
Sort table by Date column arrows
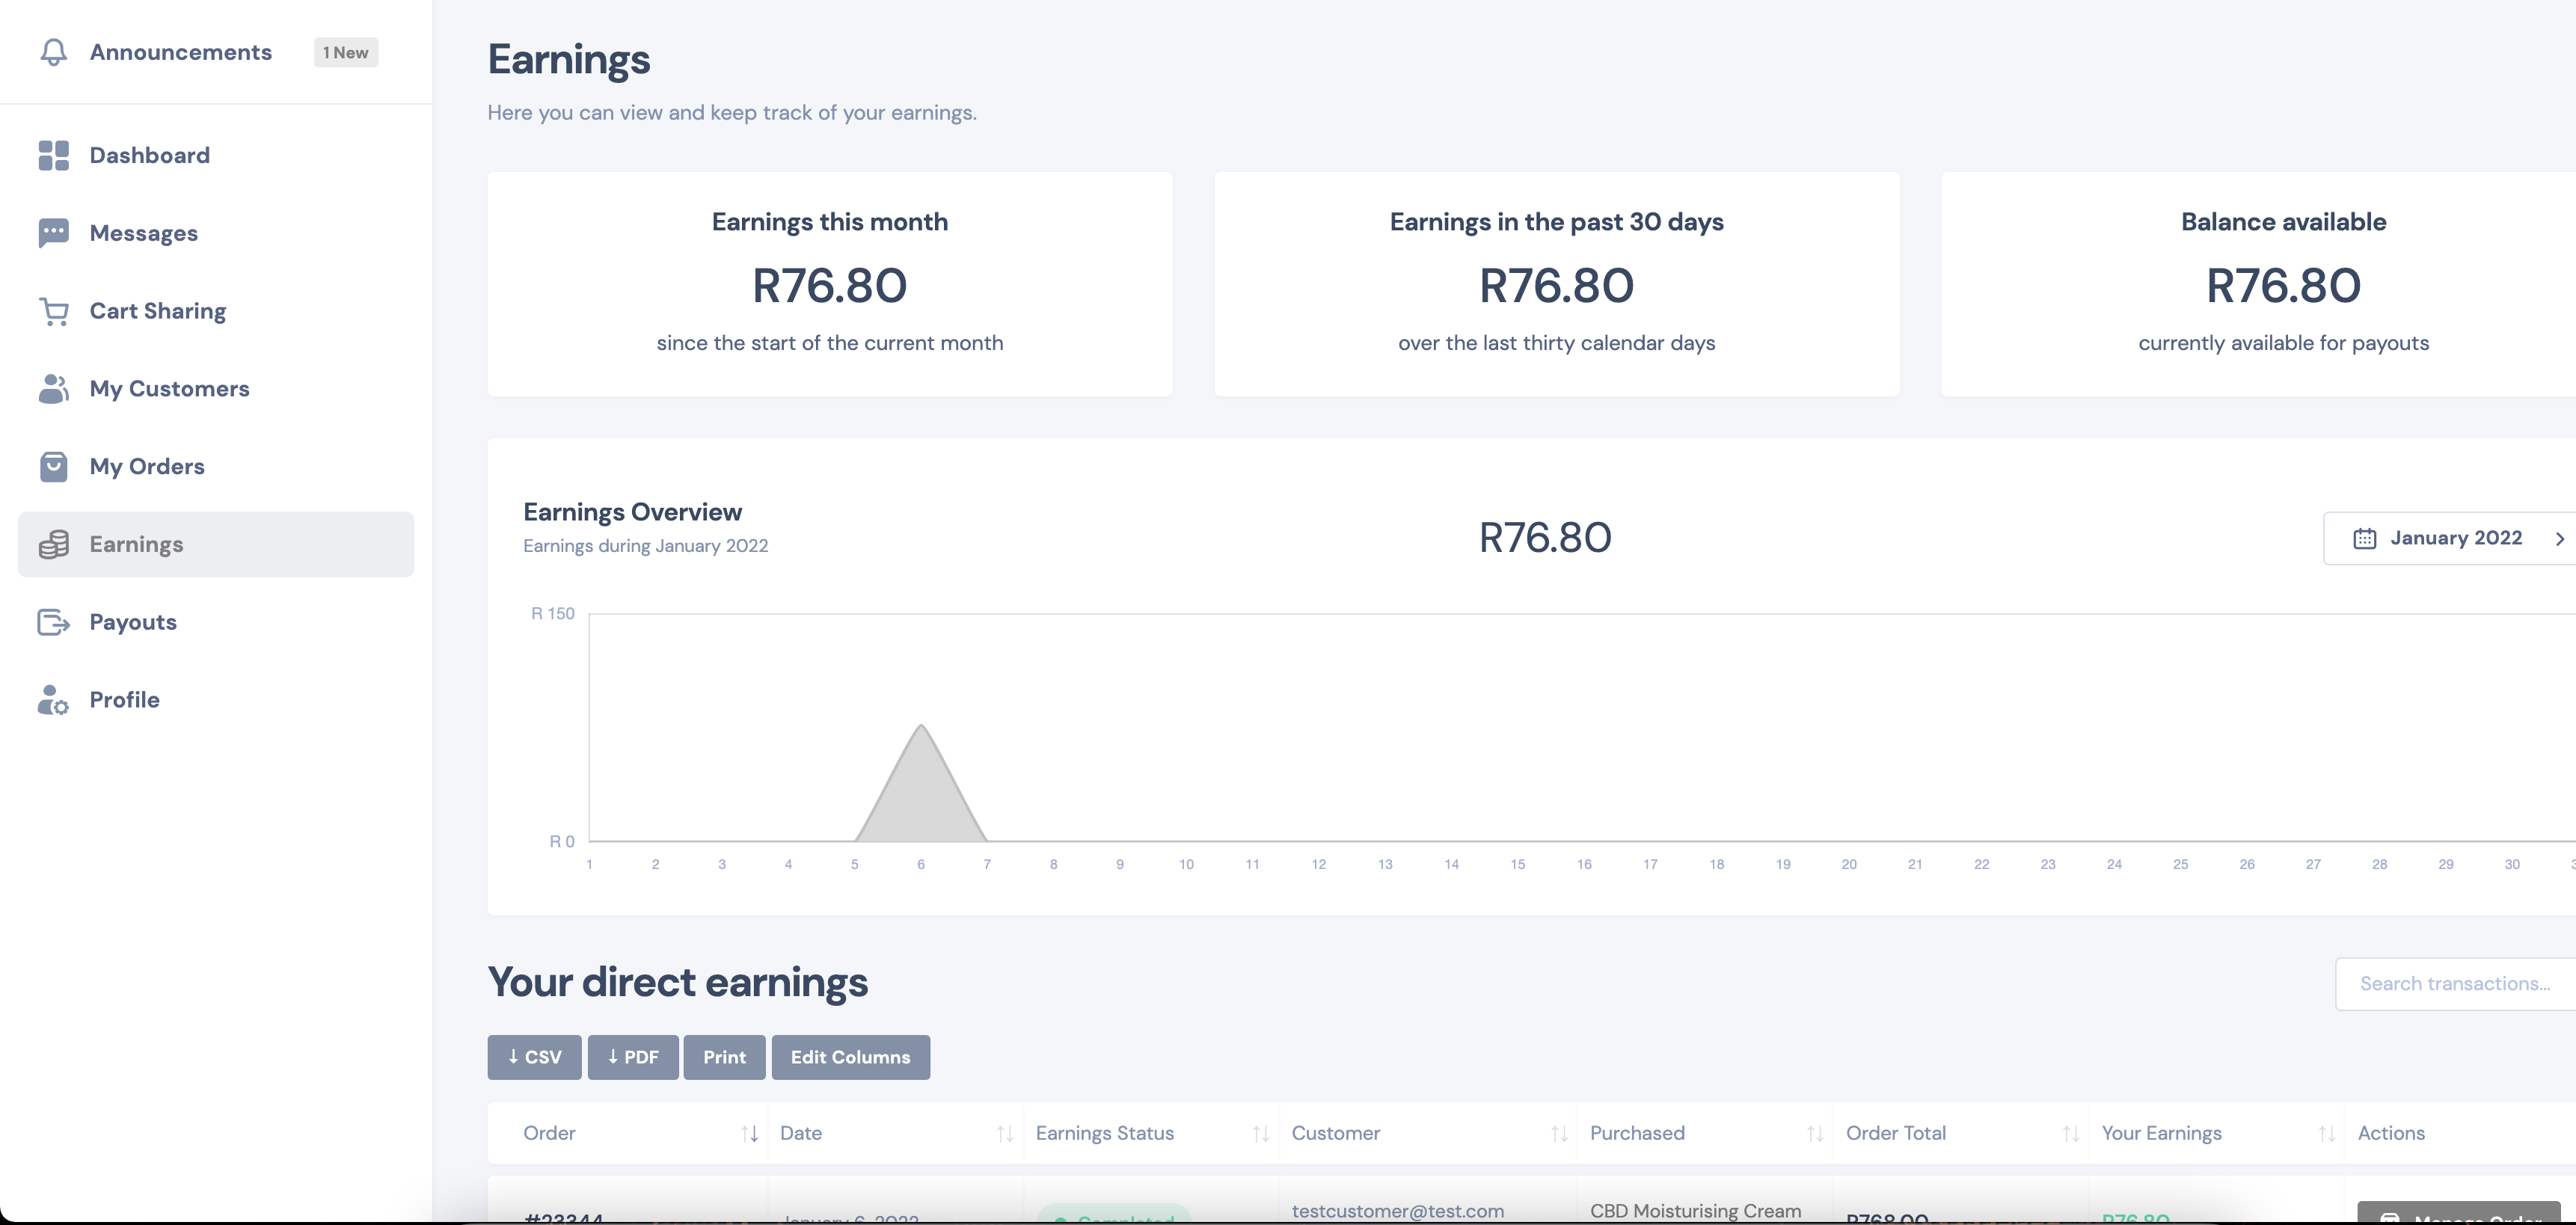pyautogui.click(x=1005, y=1133)
